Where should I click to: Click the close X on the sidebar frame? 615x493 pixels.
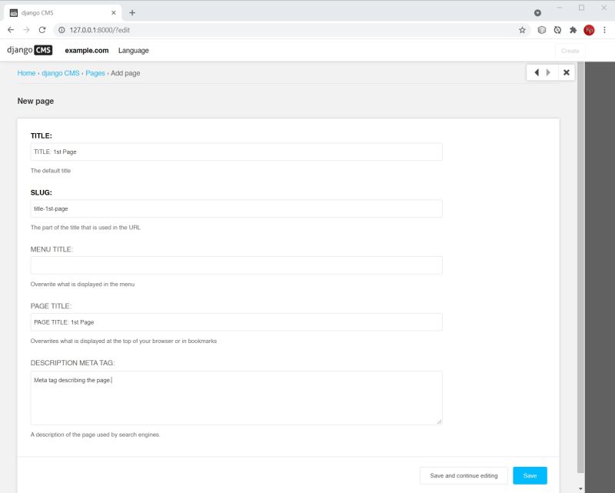pos(566,72)
